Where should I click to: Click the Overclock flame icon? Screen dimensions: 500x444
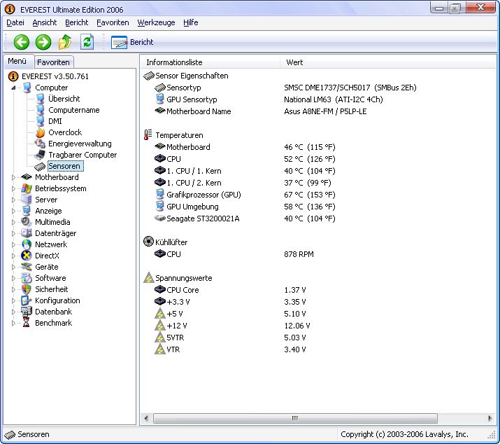pos(40,132)
